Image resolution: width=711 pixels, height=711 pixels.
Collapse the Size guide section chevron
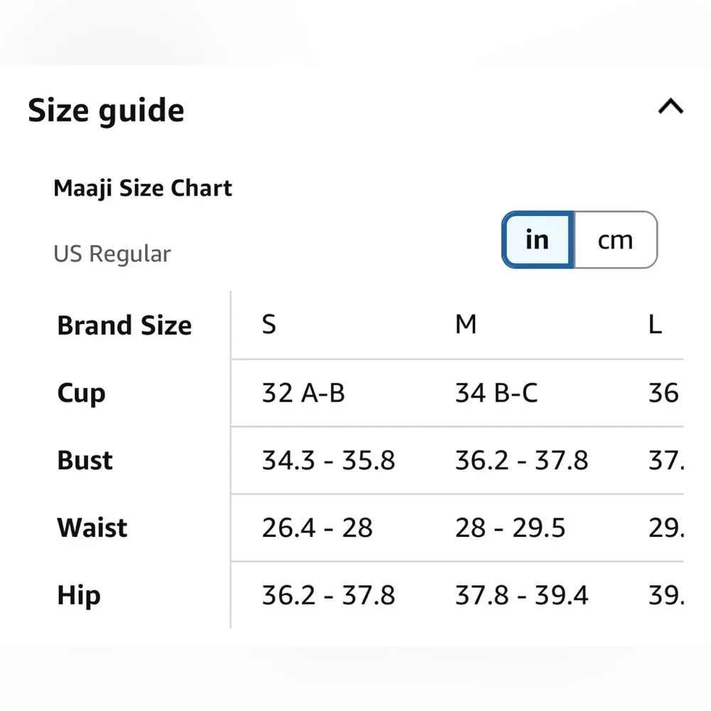[670, 107]
